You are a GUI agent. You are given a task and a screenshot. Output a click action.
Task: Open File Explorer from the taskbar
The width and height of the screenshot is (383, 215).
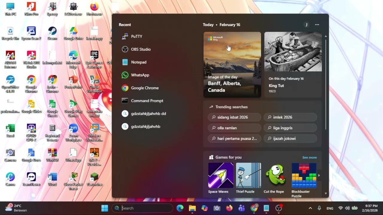(192, 208)
